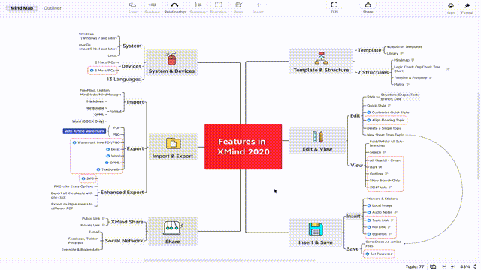The image size is (481, 270).
Task: Open the Note tool
Action: click(239, 7)
